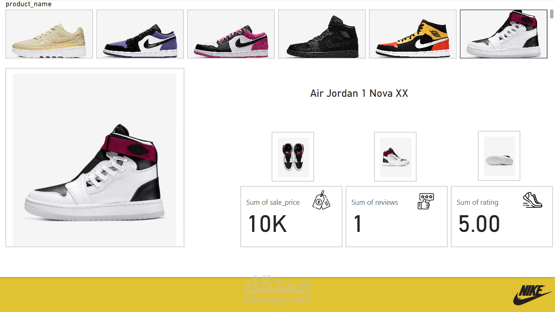Click the price tag icon

[321, 200]
